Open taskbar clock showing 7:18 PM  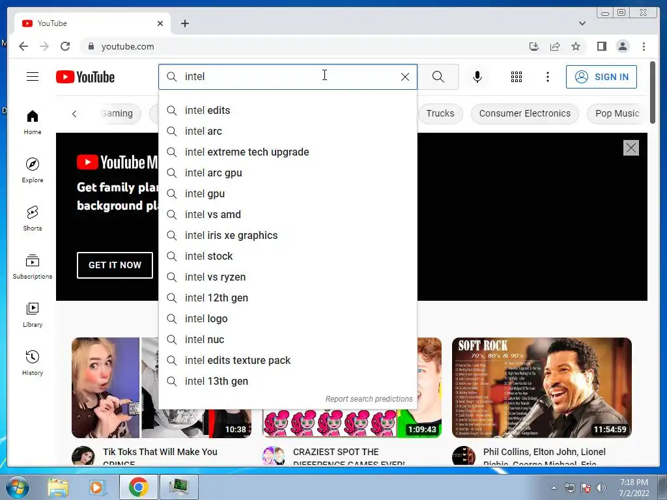[634, 488]
